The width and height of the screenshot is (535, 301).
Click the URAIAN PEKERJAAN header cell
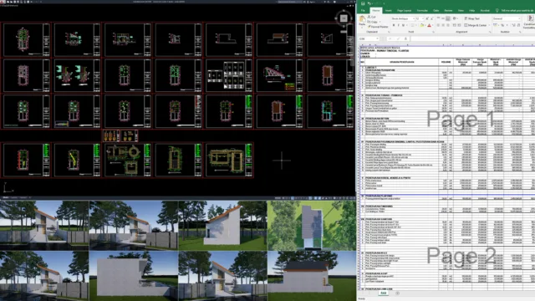pyautogui.click(x=401, y=62)
